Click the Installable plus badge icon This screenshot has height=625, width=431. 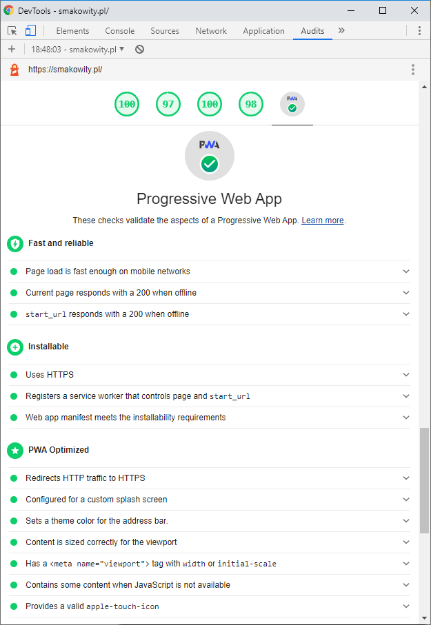(14, 347)
